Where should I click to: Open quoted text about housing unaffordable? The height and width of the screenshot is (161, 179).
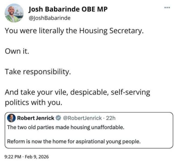tap(66, 127)
